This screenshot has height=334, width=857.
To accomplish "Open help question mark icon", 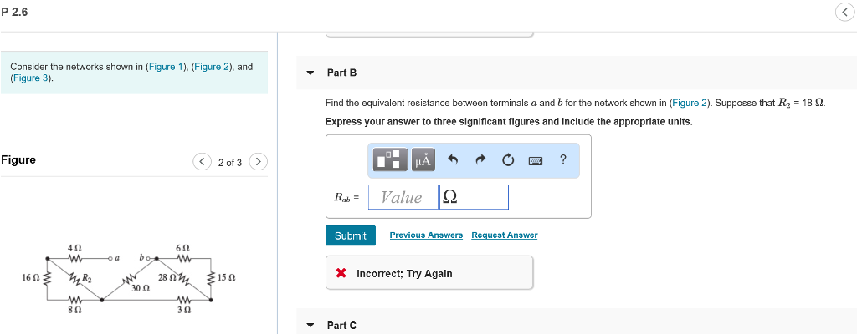I will [563, 159].
